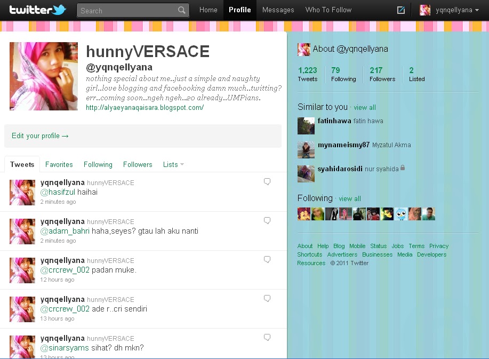The height and width of the screenshot is (359, 489).
Task: Click the blue bird avatar in Following row
Action: pyautogui.click(x=401, y=214)
